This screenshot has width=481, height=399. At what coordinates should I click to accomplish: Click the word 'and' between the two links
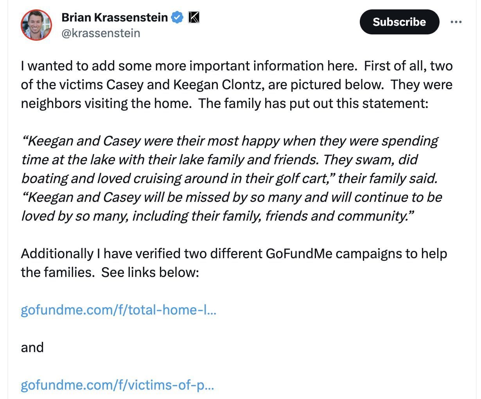32,347
